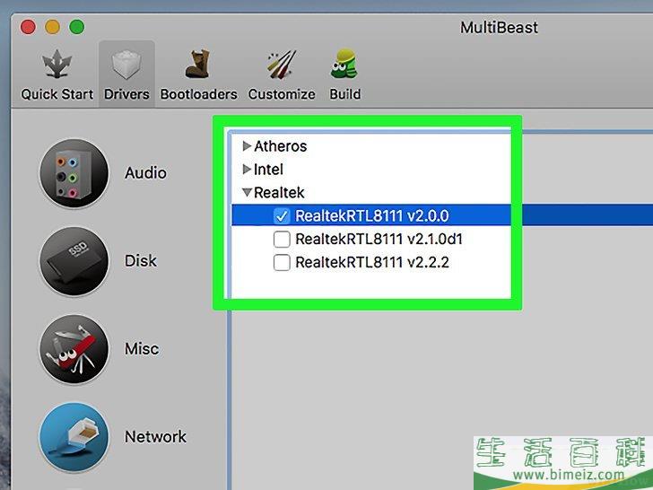This screenshot has height=490, width=653.
Task: Zoom MultiBeast window with green button
Action: (x=77, y=28)
